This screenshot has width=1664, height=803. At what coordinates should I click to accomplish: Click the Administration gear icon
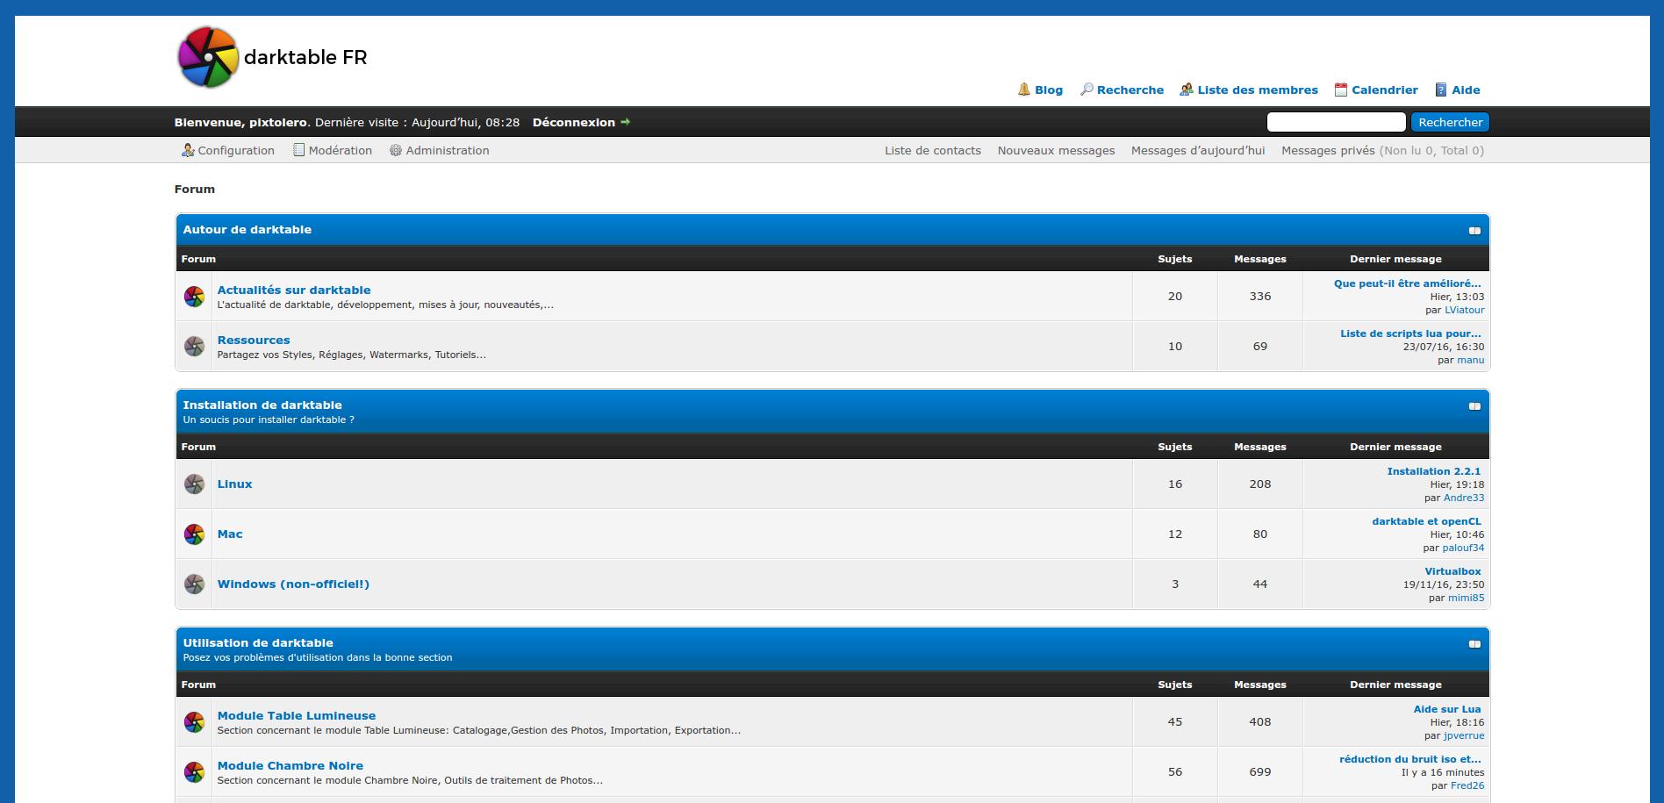[x=396, y=150]
